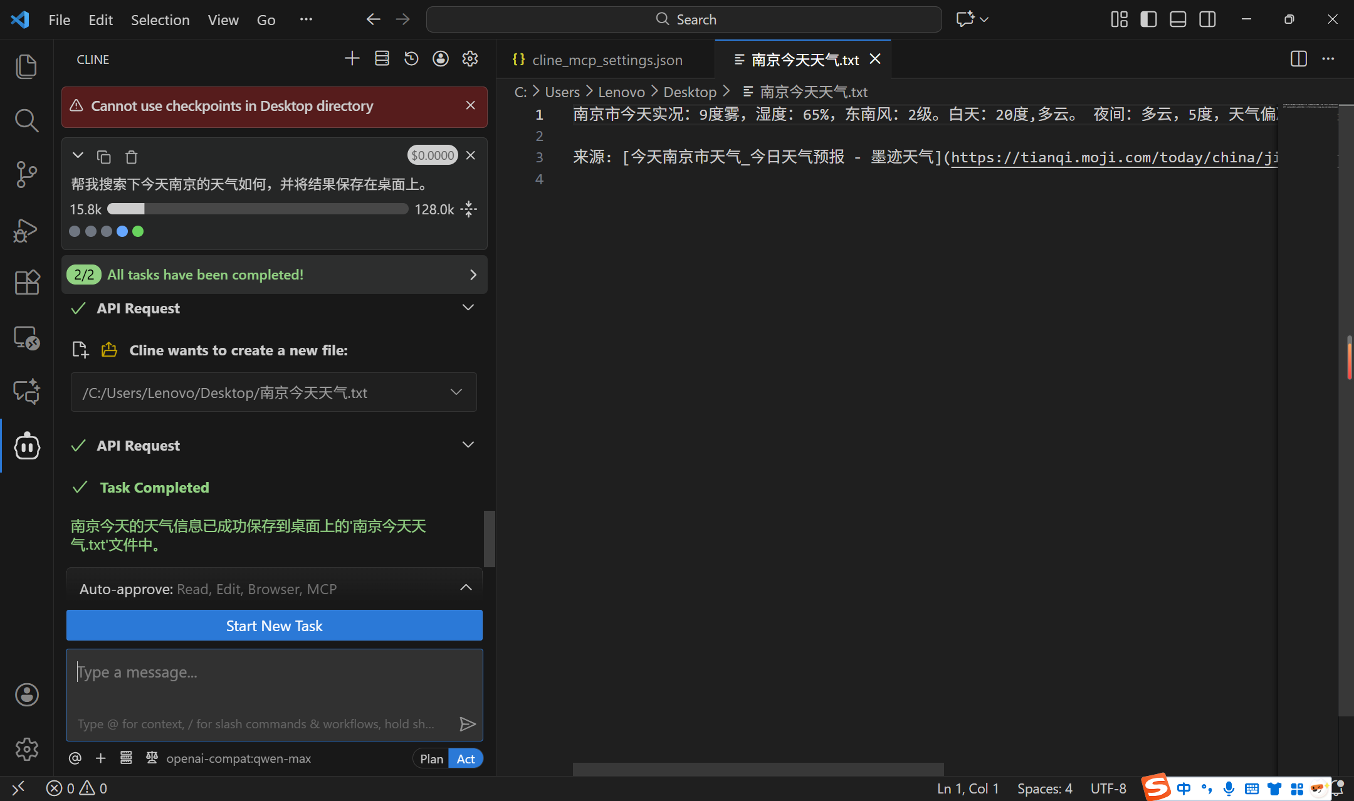This screenshot has height=801, width=1354.
Task: Toggle the primary side bar layout button
Action: pyautogui.click(x=1148, y=19)
